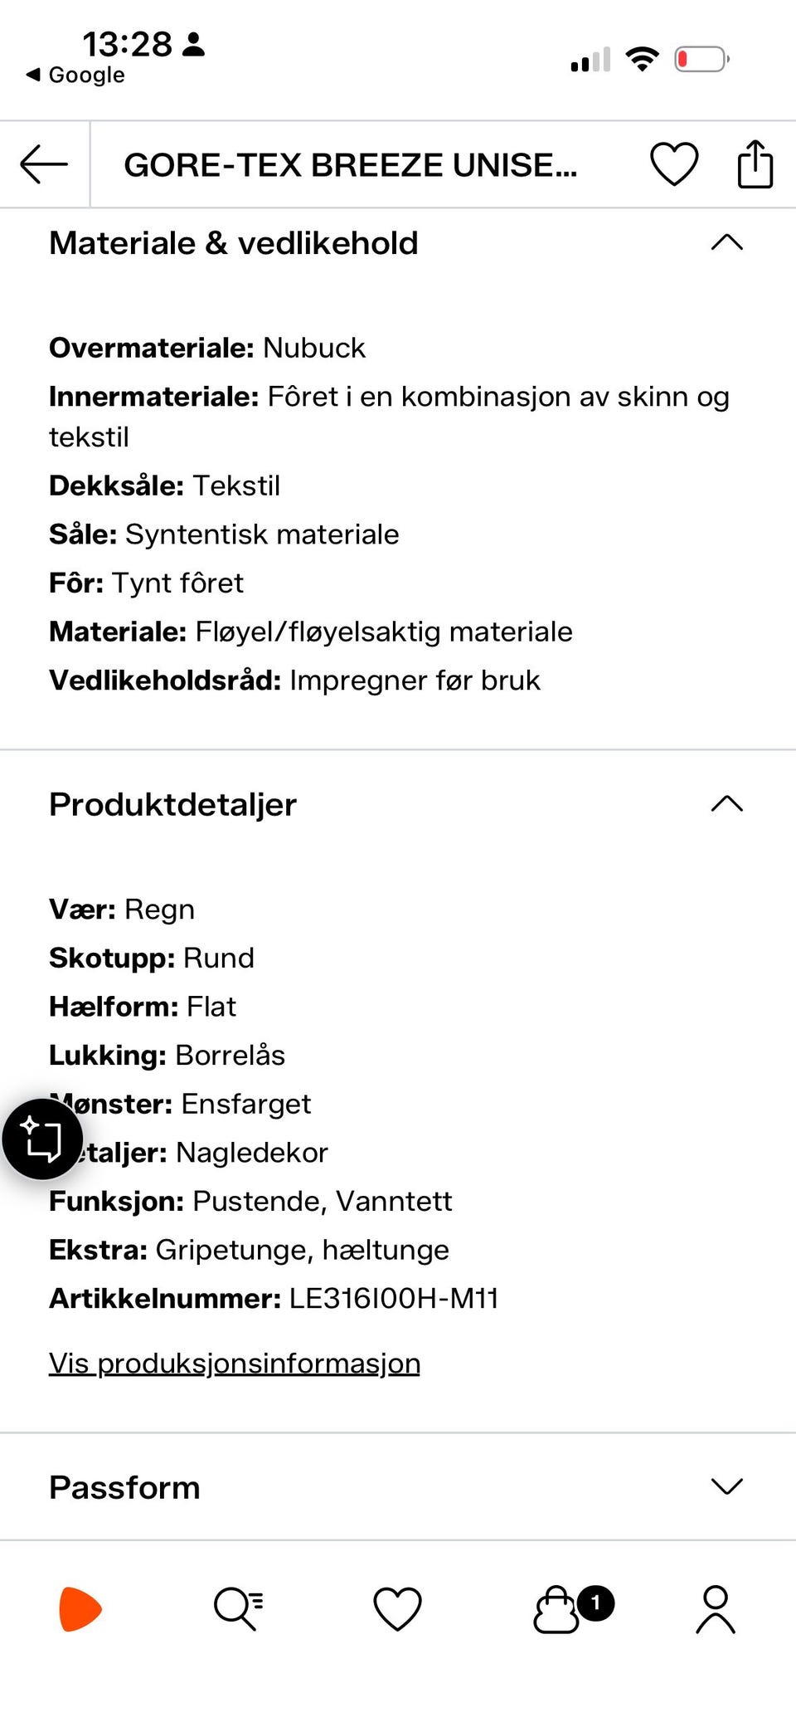Open Vis produksjonsinformasjon link
This screenshot has width=796, height=1727.
[235, 1364]
